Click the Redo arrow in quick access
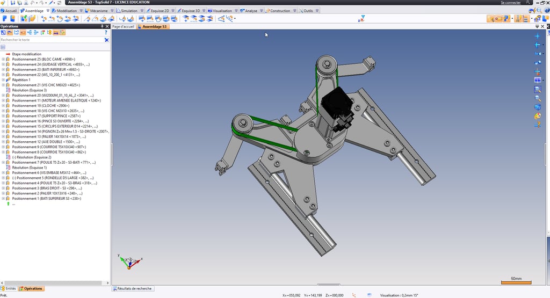550x298 pixels. [42, 3]
